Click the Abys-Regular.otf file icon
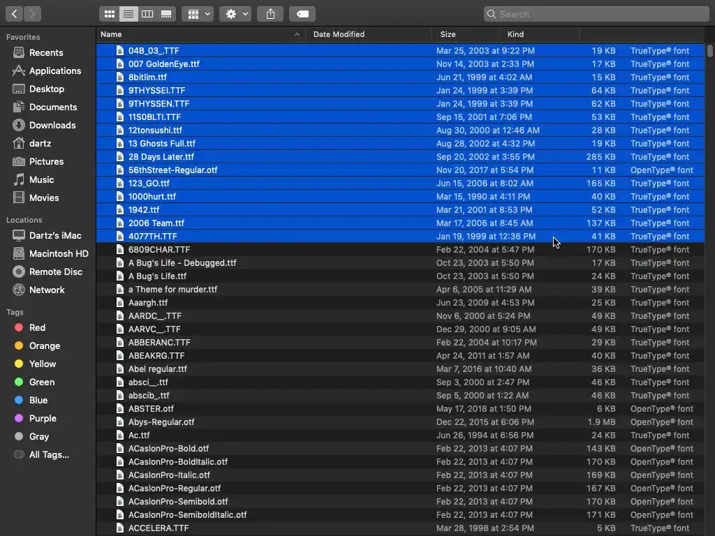The height and width of the screenshot is (536, 715). tap(120, 422)
